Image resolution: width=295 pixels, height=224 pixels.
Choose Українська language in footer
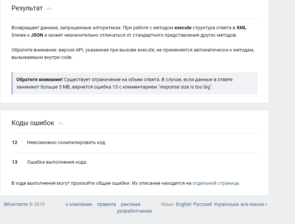[226, 204]
